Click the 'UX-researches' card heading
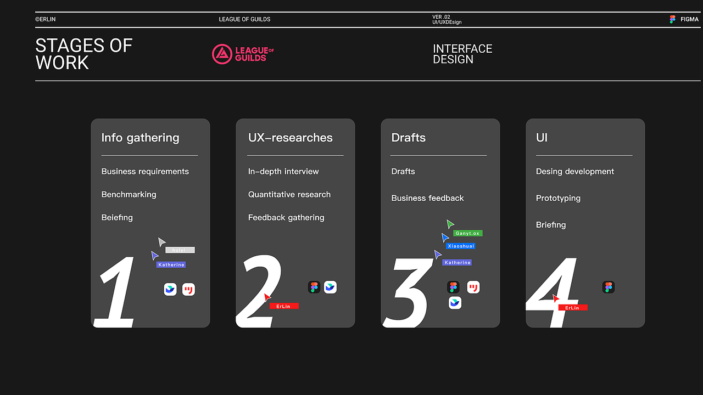 coord(291,138)
